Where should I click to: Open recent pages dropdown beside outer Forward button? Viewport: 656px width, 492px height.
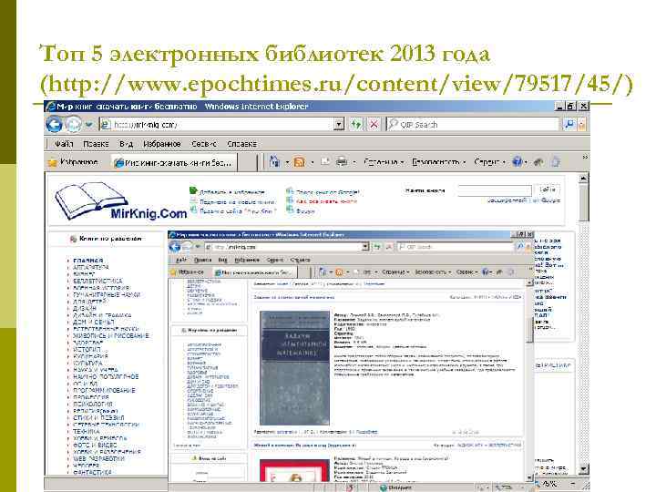(x=88, y=125)
